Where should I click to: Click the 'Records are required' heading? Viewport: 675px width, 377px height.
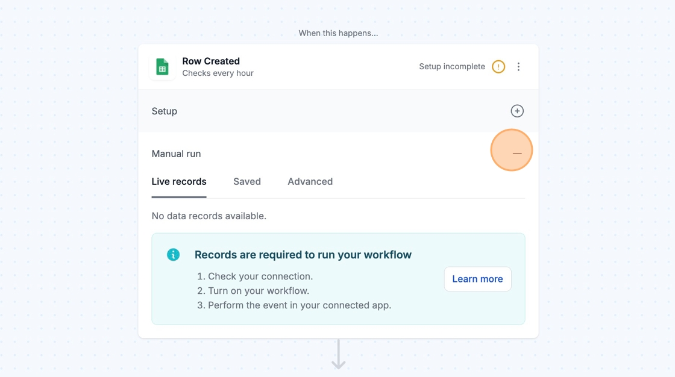(x=303, y=255)
